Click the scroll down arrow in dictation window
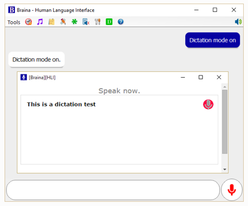The image size is (248, 206). [x=225, y=170]
